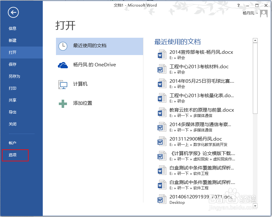This screenshot has width=272, height=217.
Task: Open 帐户 (Account) in the sidebar
Action: [21, 143]
